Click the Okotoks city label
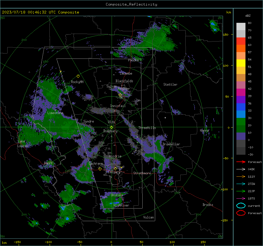Image resolution: width=263 pixels, height=246 pixels. (117, 195)
